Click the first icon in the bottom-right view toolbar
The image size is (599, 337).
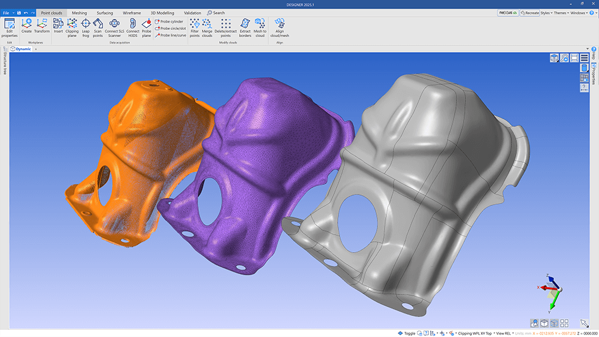(534, 323)
